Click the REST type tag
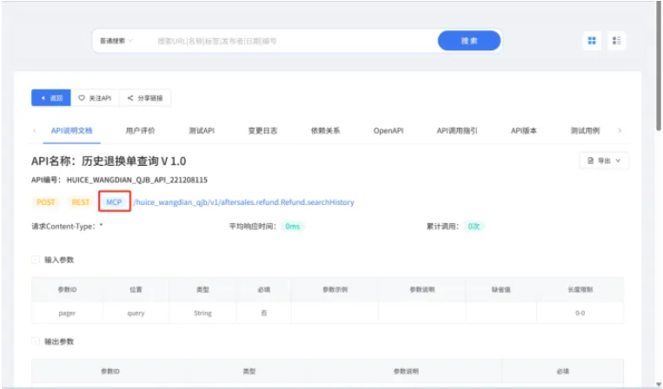Image resolution: width=663 pixels, height=389 pixels. tap(80, 202)
